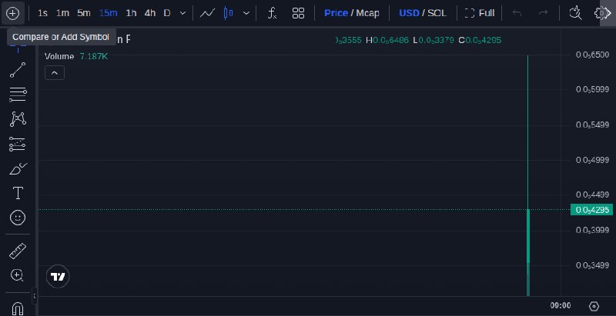
Task: Open the Fibonacci retracement tool
Action: click(18, 95)
